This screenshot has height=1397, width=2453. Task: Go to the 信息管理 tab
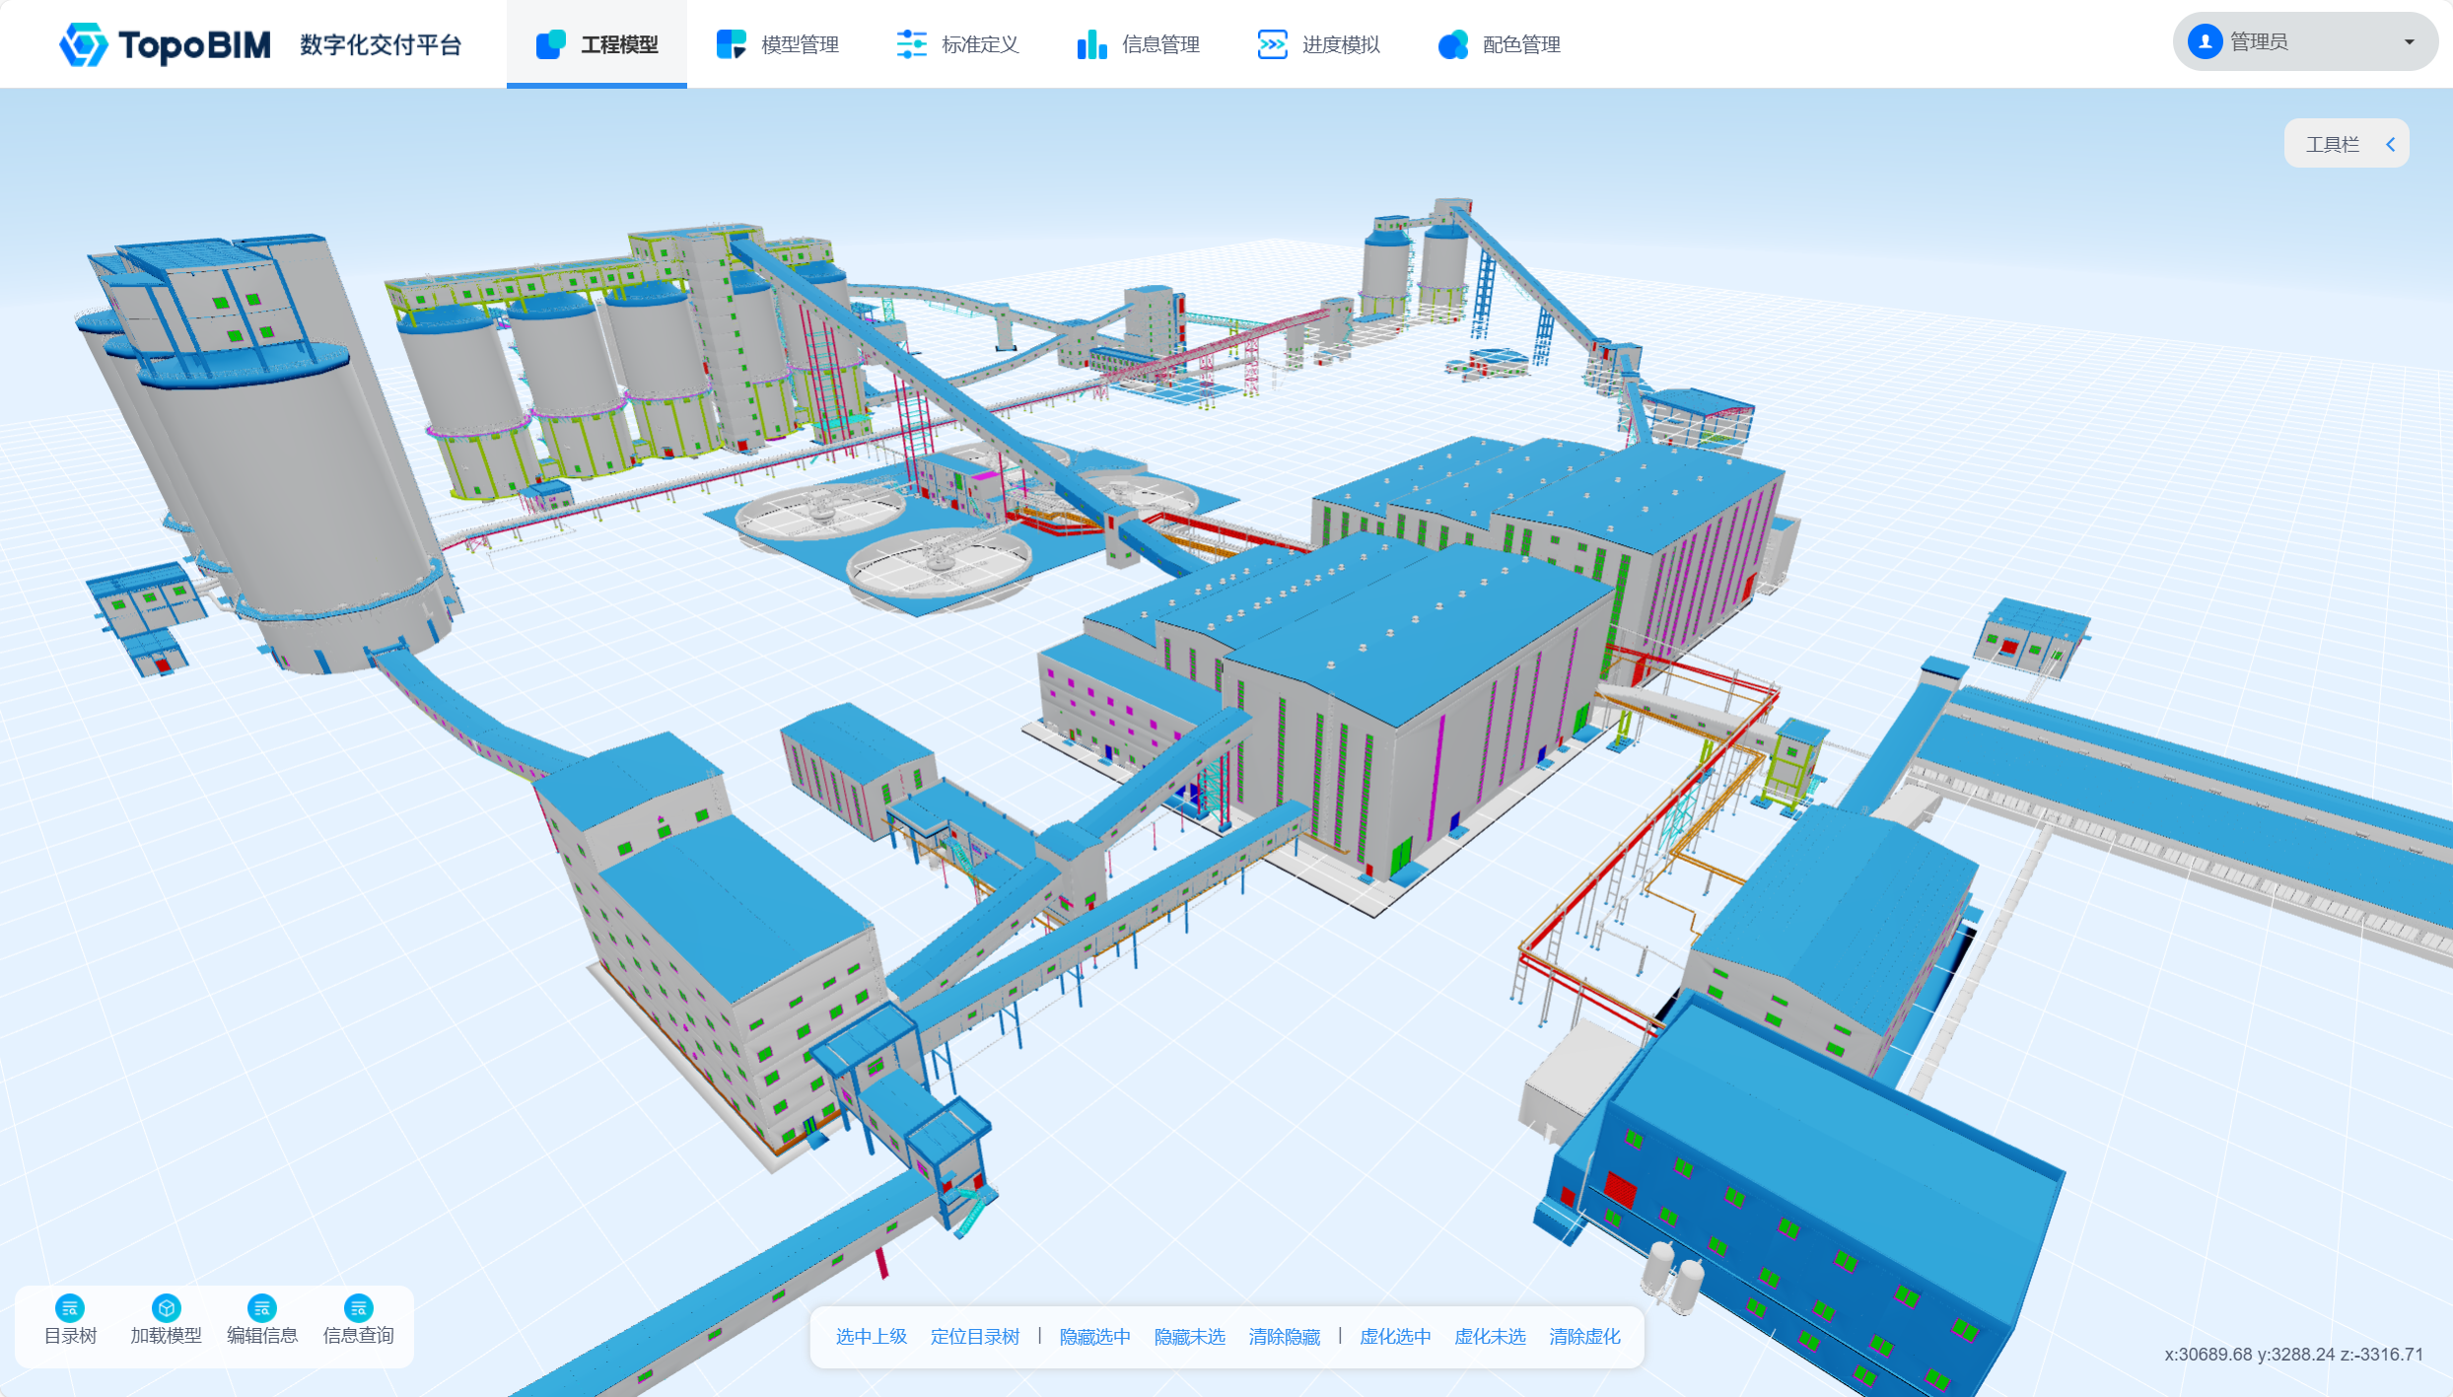click(1139, 44)
